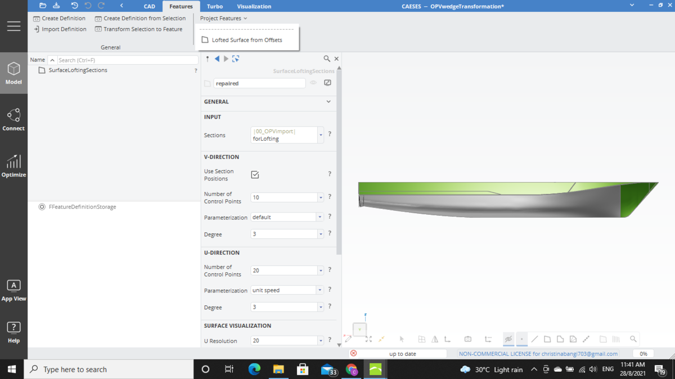Viewport: 675px width, 379px height.
Task: Go forward to next object (gray arrow)
Action: (x=226, y=58)
